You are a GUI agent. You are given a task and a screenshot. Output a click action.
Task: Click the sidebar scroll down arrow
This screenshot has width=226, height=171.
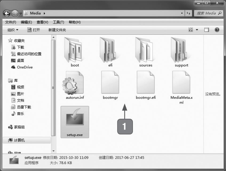point(53,151)
